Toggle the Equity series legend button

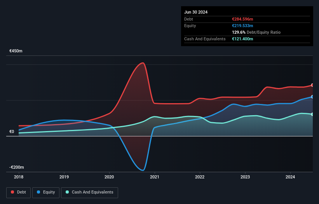tap(46, 192)
